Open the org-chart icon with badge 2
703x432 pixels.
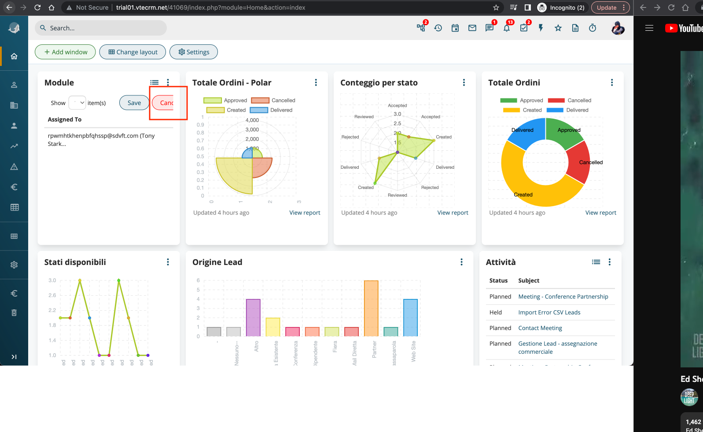click(421, 28)
